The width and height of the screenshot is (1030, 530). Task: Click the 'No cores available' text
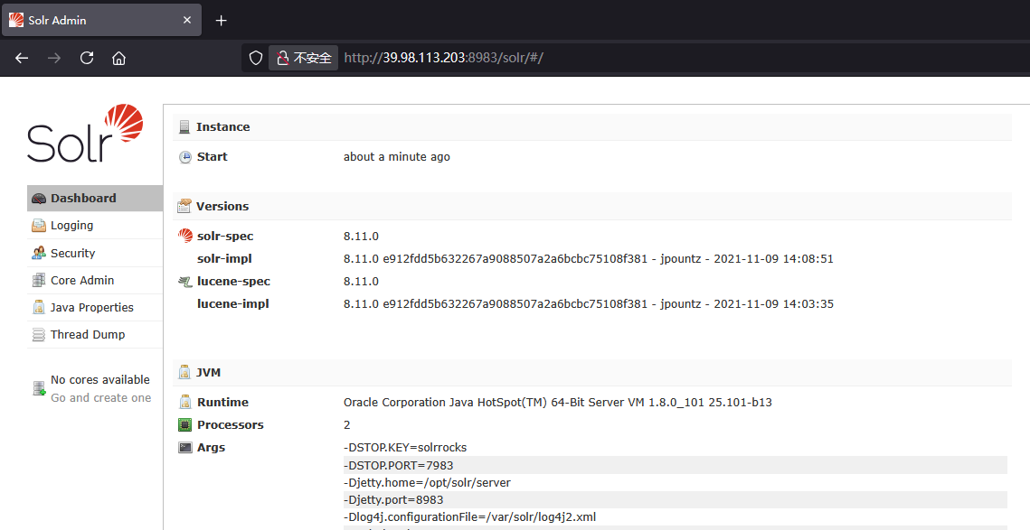(100, 380)
